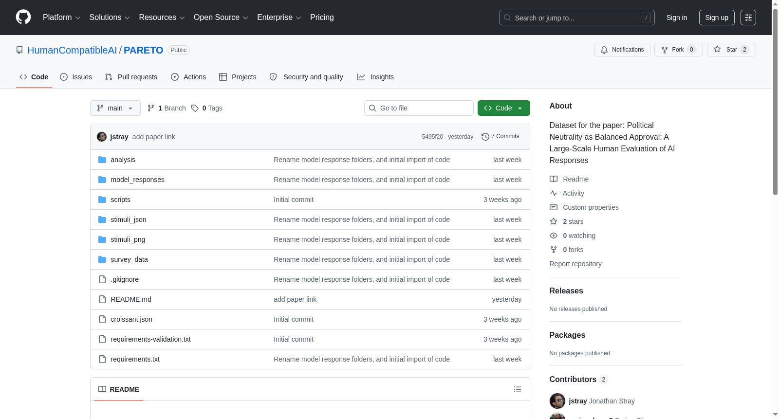Open the commit history clock icon
Viewport: 779px width, 419px height.
point(485,137)
